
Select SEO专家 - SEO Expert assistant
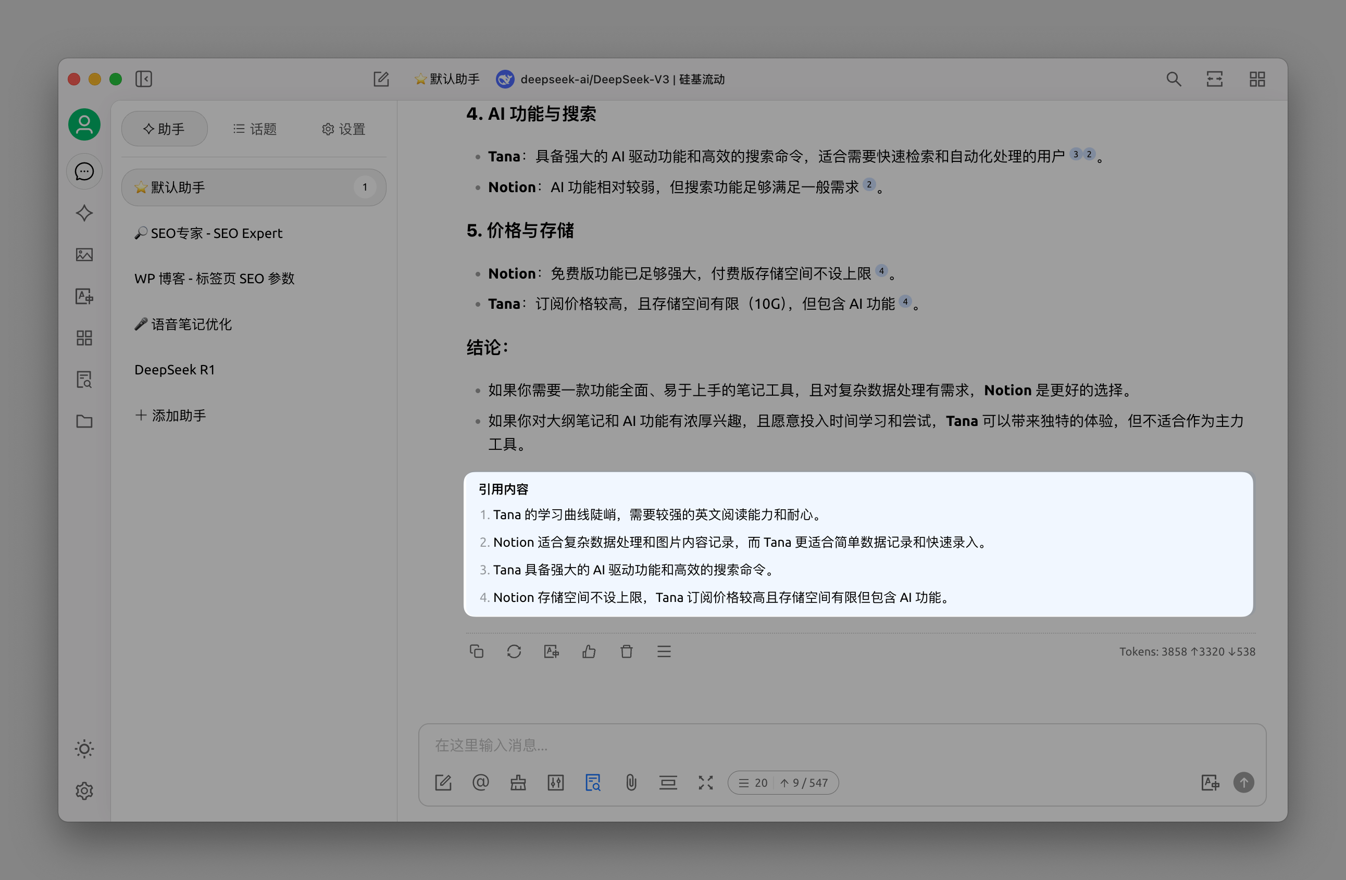tap(253, 233)
